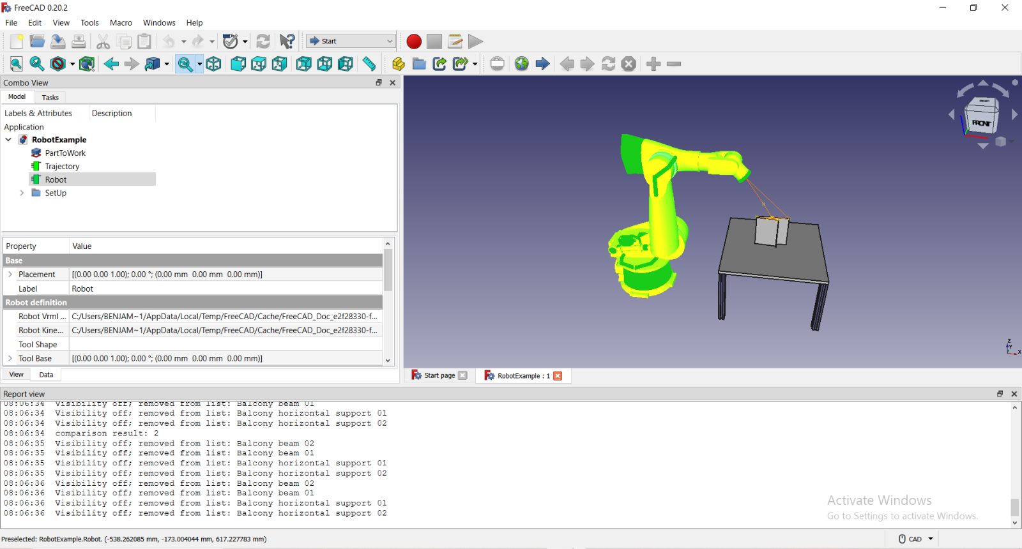The width and height of the screenshot is (1022, 549).
Task: Set the isometric view cube icon
Action: pyautogui.click(x=214, y=64)
